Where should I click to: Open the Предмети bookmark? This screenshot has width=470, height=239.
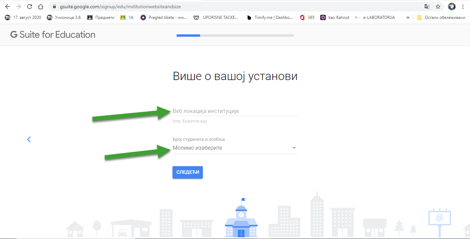(101, 18)
